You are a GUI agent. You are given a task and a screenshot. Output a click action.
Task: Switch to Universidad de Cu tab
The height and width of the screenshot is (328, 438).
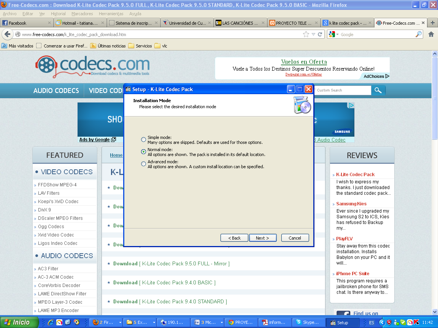pos(187,23)
